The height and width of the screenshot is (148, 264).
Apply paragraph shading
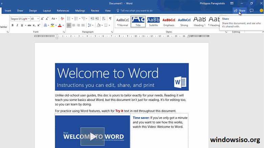pyautogui.click(x=99, y=25)
